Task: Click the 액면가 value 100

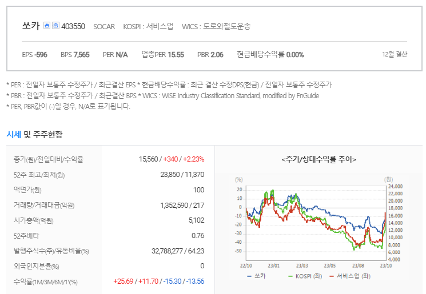Action: point(198,190)
